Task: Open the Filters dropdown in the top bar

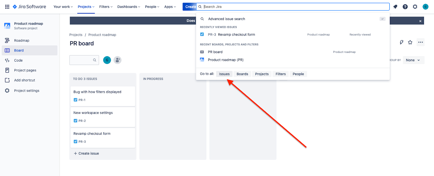Action: (x=106, y=7)
